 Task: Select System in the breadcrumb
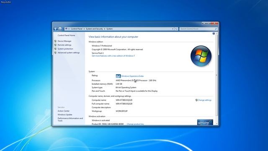[x=110, y=29]
